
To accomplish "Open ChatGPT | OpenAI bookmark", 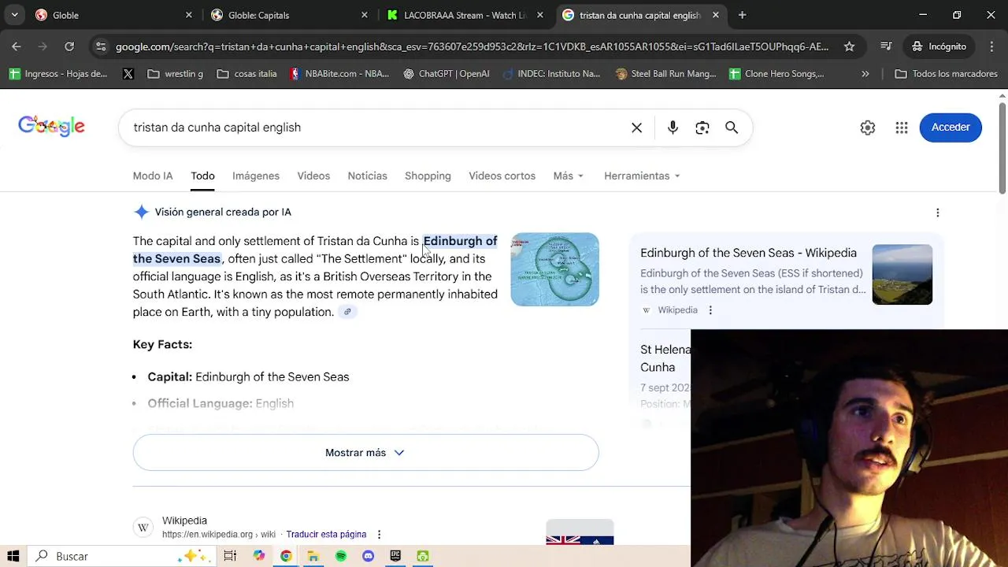I will click(x=447, y=74).
